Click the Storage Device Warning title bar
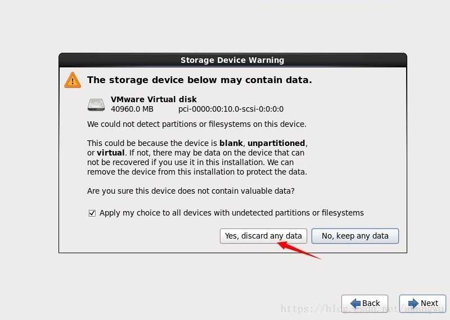The image size is (450, 320). pos(233,60)
